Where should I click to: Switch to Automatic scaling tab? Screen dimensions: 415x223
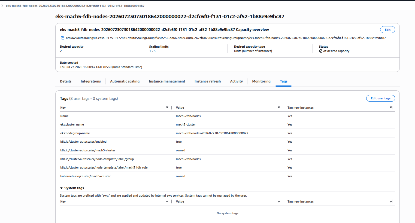coord(125,81)
